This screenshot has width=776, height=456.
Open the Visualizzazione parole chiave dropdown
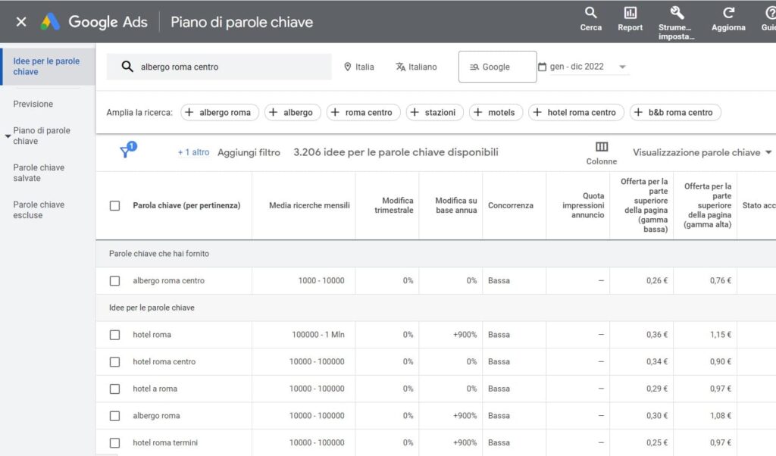[702, 152]
